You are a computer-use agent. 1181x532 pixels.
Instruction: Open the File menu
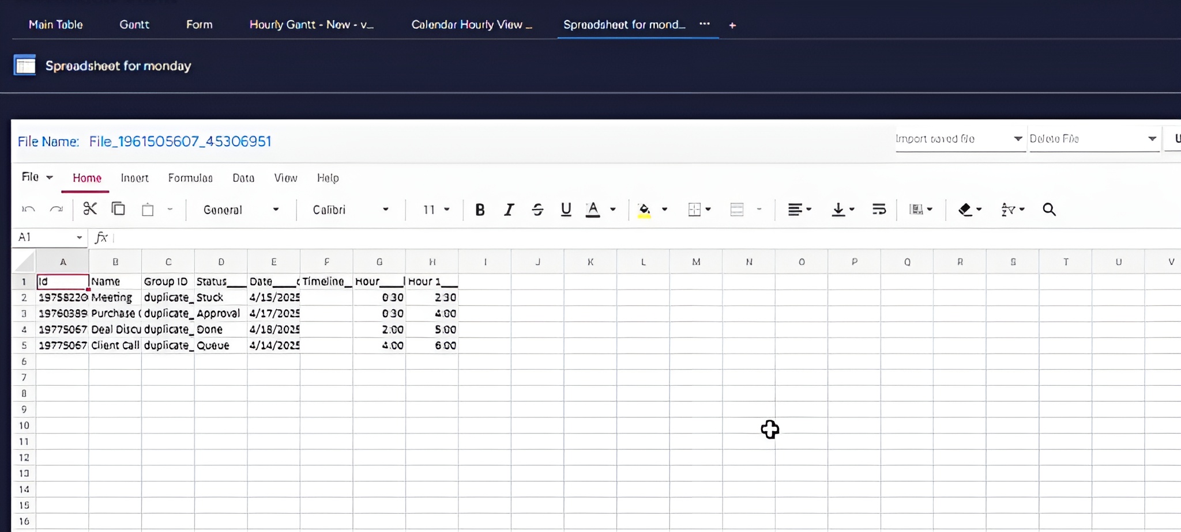click(x=37, y=177)
